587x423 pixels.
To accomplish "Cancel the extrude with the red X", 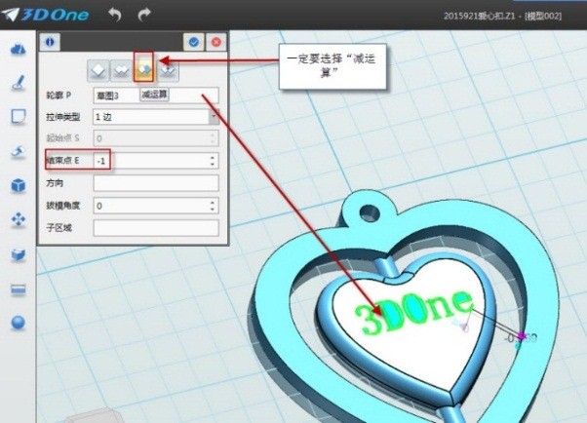I will pyautogui.click(x=215, y=42).
